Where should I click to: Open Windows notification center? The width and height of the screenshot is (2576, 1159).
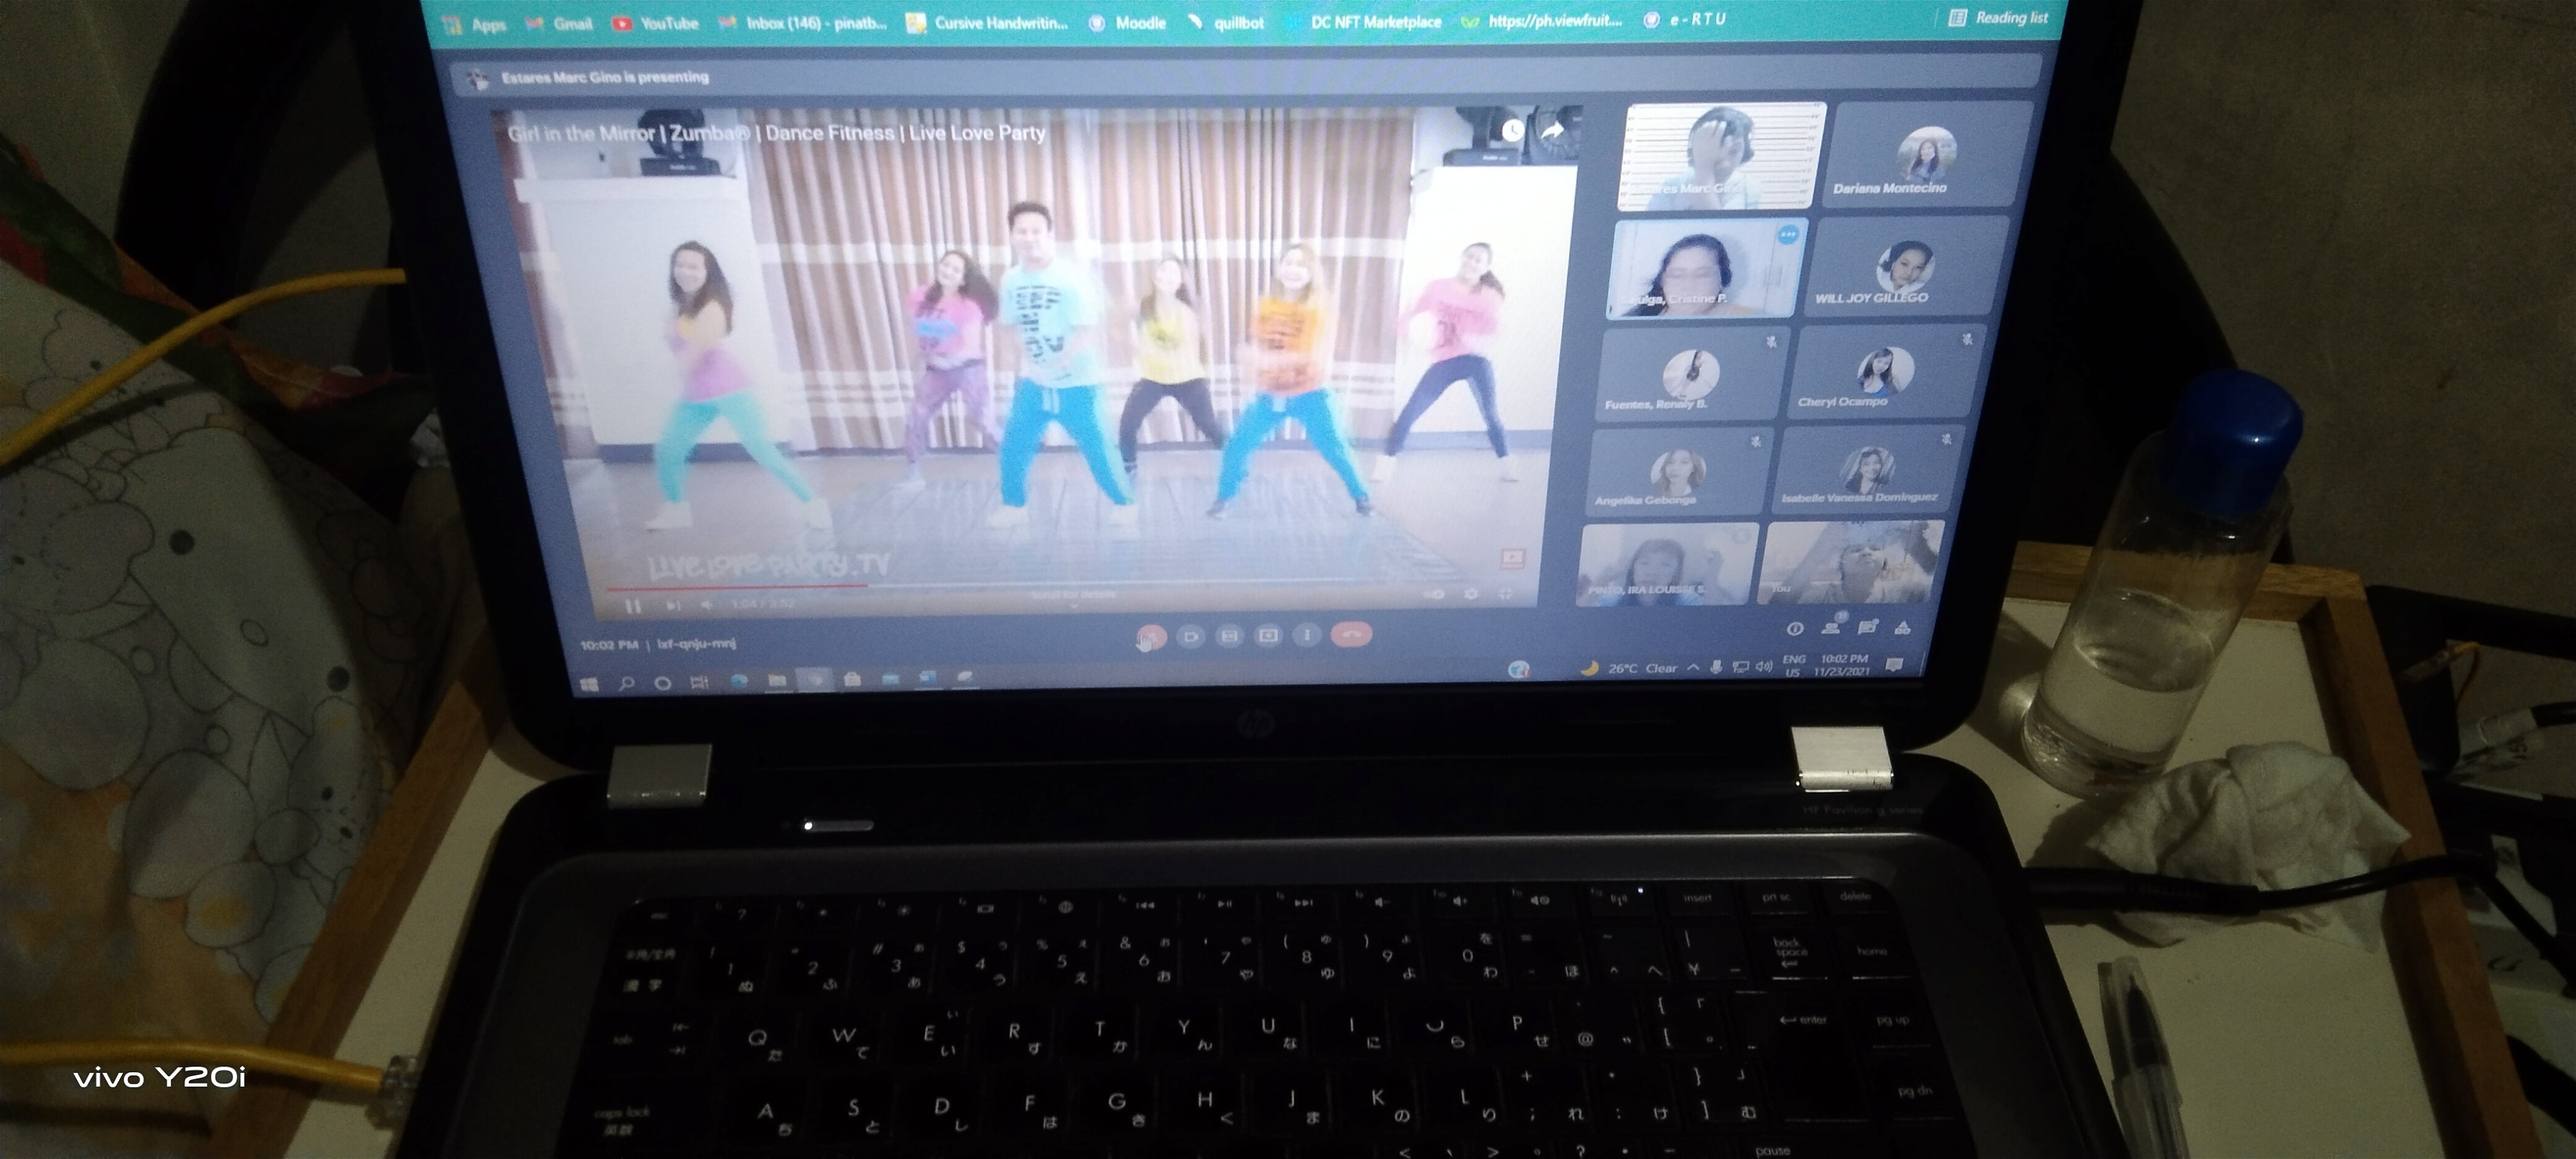[1894, 665]
